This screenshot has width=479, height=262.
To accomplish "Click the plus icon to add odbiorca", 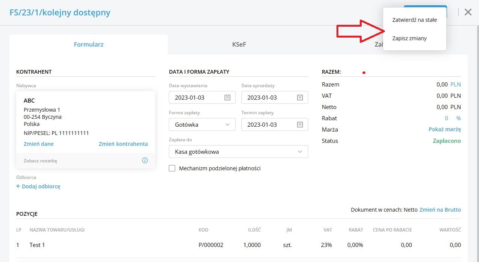I will pyautogui.click(x=18, y=186).
